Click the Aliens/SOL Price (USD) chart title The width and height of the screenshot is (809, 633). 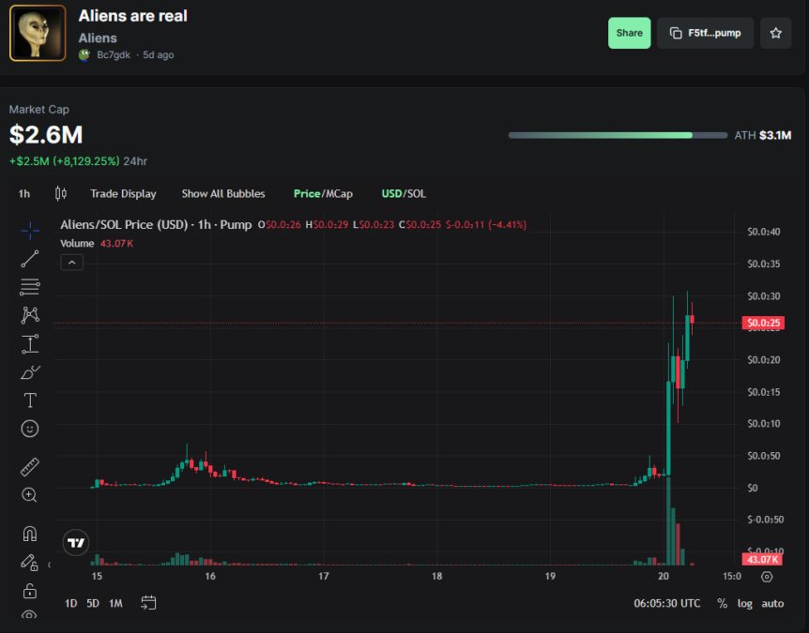156,225
